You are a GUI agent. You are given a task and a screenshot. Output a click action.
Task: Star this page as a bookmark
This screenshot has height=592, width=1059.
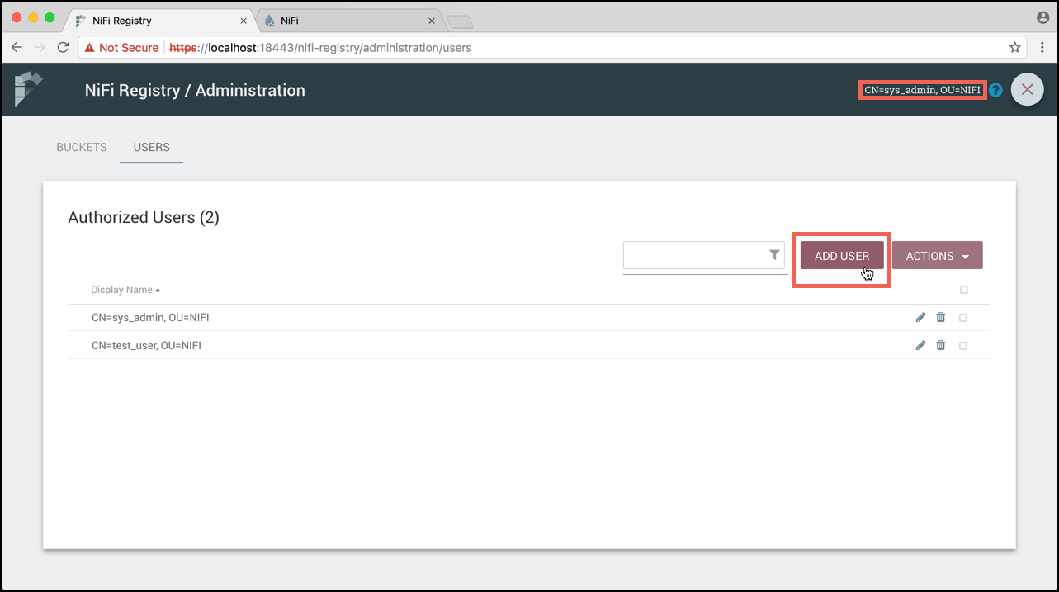(x=1014, y=47)
